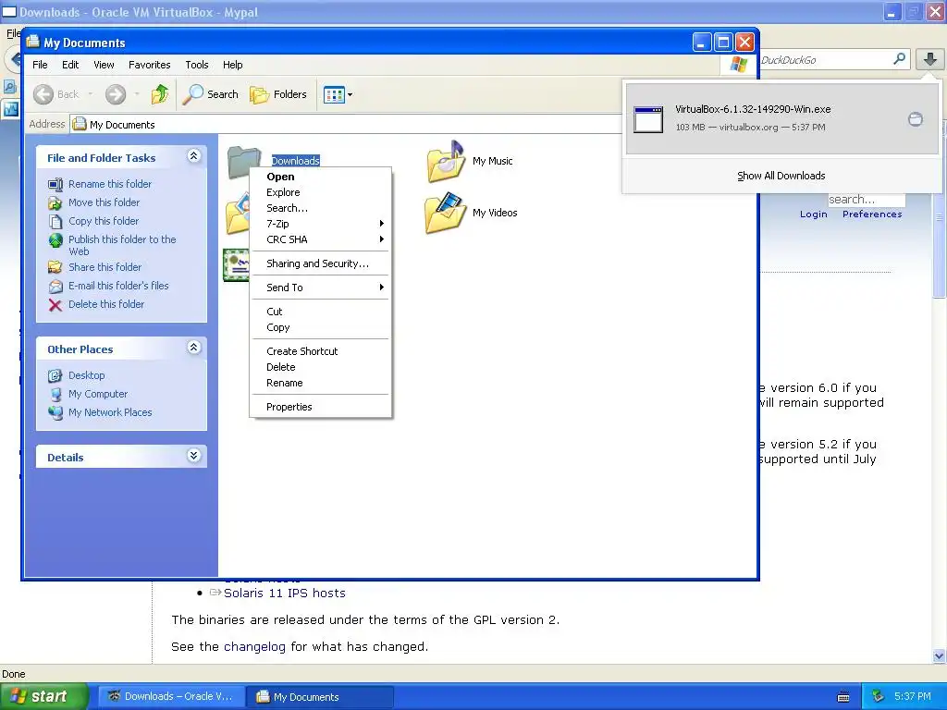Click the Search magnifier toolbar button
This screenshot has height=710, width=947.
(x=210, y=94)
